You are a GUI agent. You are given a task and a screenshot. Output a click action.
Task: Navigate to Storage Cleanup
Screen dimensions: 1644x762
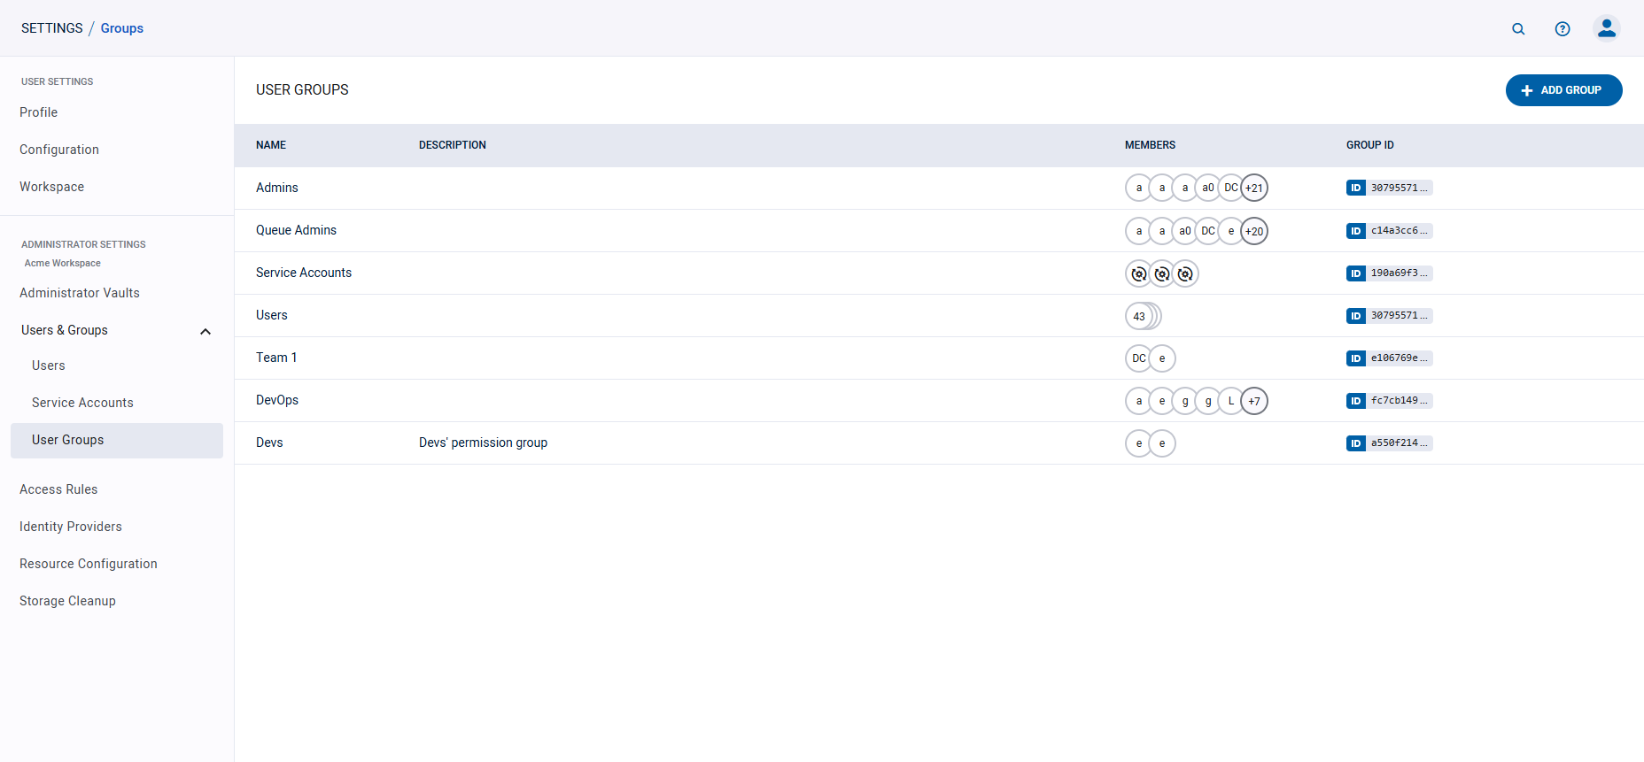(67, 601)
